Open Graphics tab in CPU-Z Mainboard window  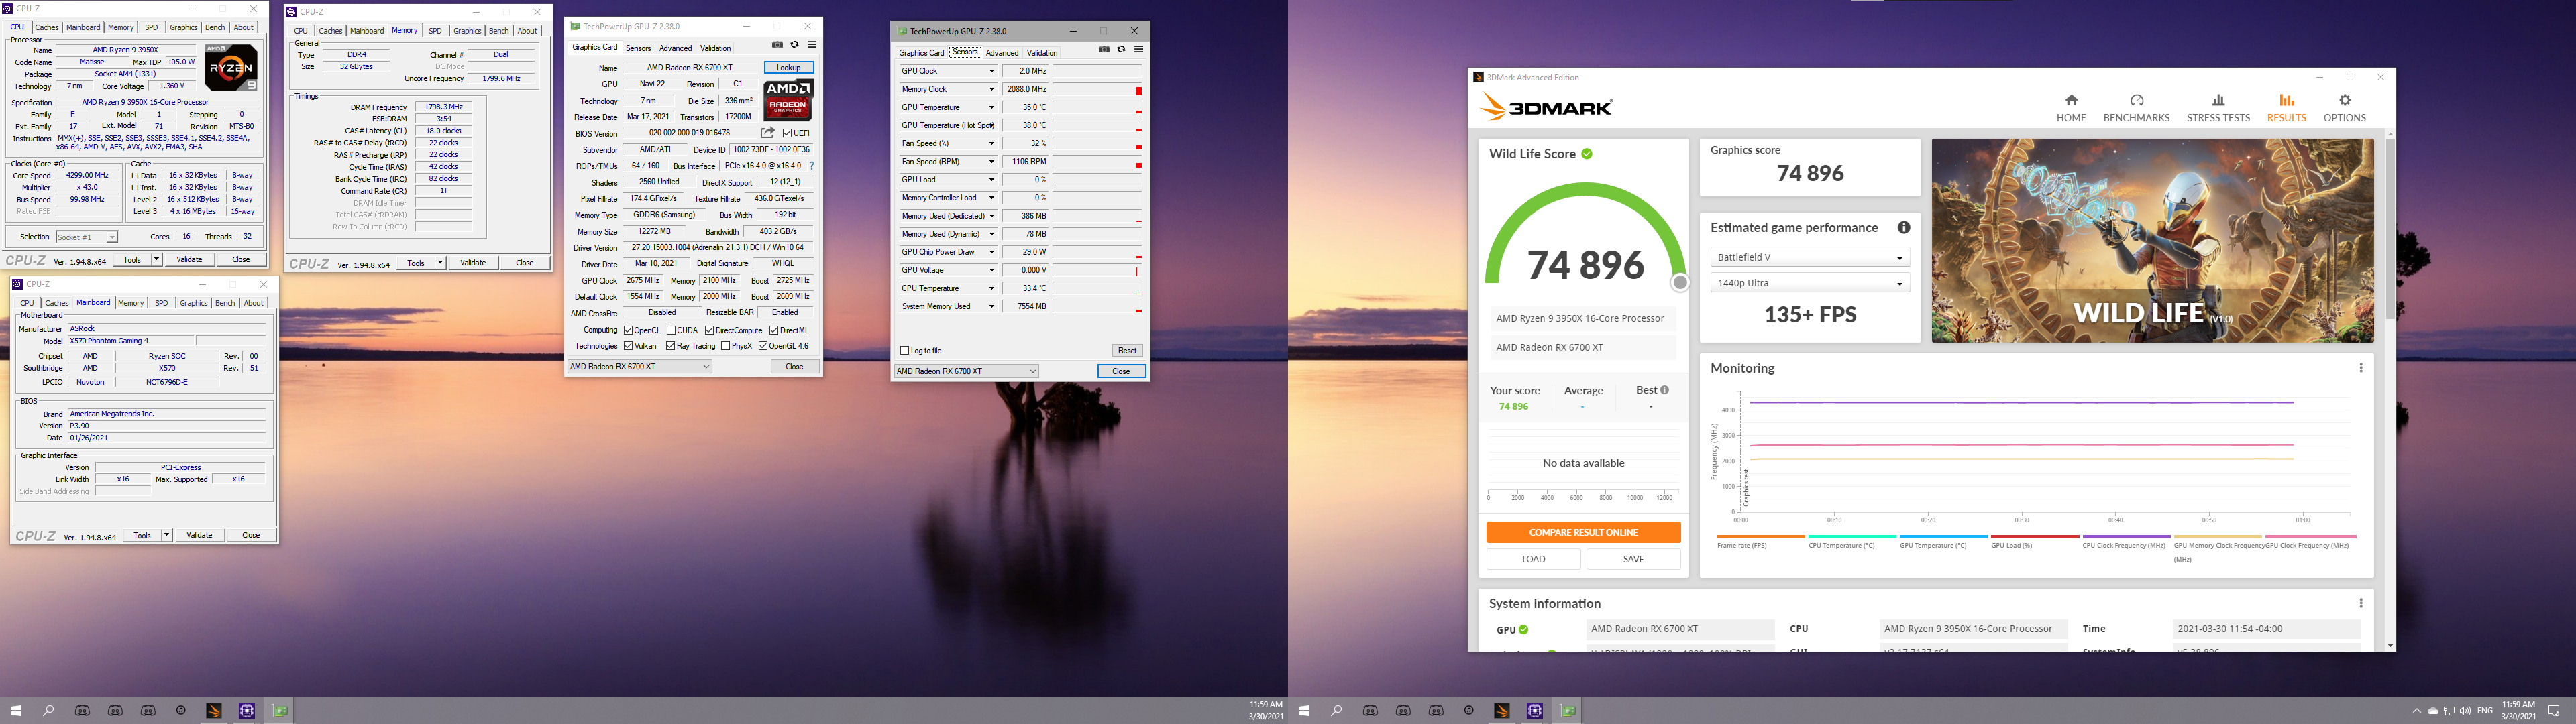[x=193, y=303]
